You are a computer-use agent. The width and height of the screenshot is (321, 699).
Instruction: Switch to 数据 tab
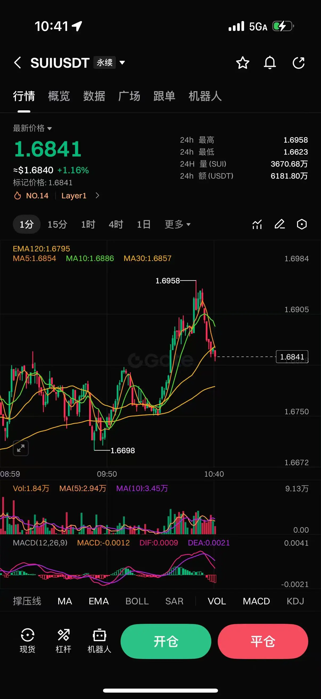(94, 96)
